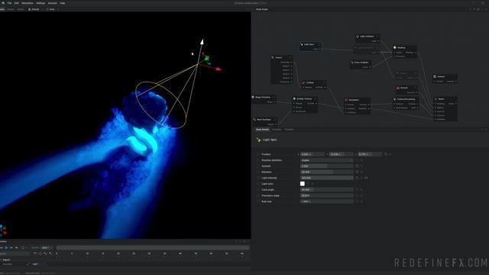Select the Volume Processing node icon

tap(395, 99)
